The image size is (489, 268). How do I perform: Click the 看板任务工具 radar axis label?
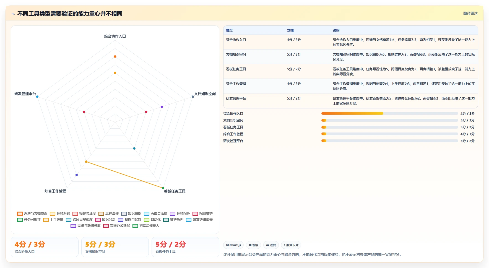[175, 191]
